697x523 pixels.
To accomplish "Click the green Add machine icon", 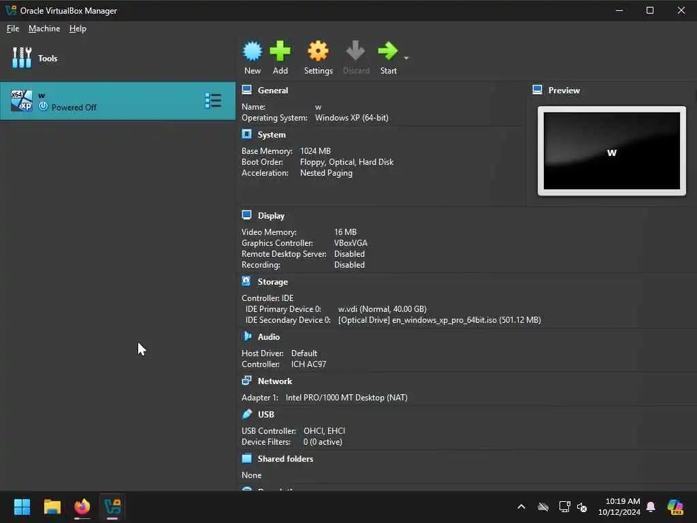I will (280, 51).
